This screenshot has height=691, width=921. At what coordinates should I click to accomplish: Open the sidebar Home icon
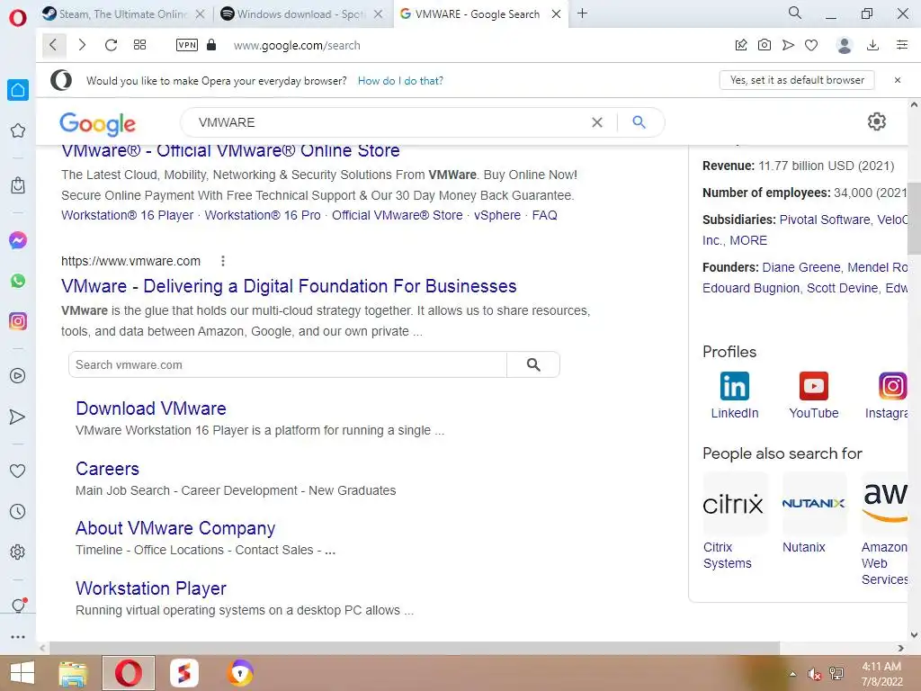coord(18,90)
